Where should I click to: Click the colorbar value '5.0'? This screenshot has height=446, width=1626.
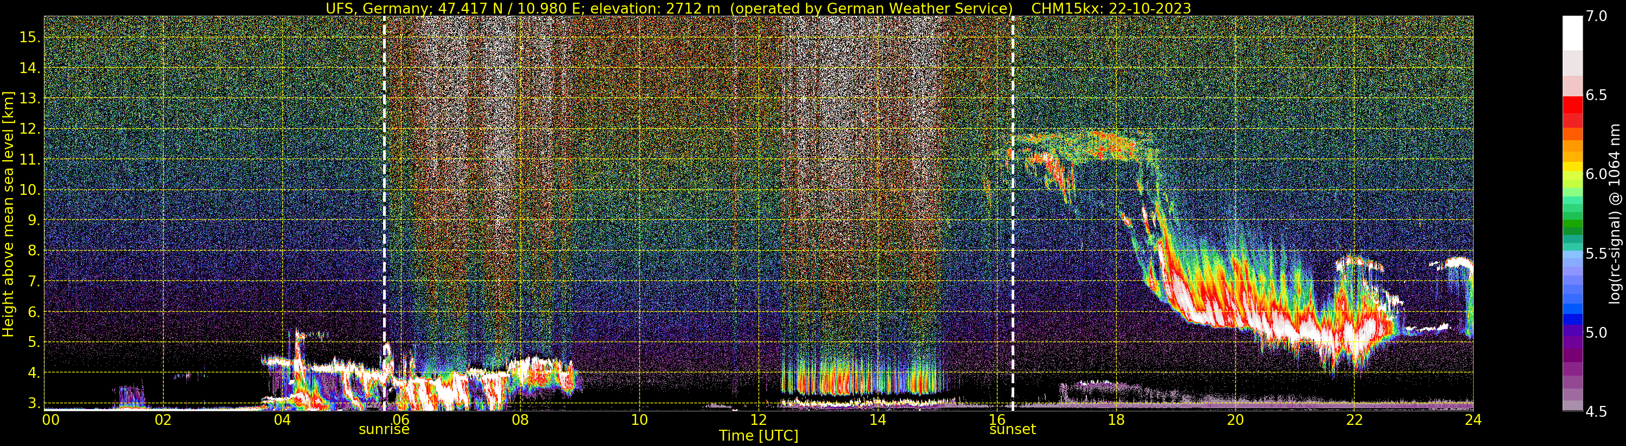coord(1597,332)
